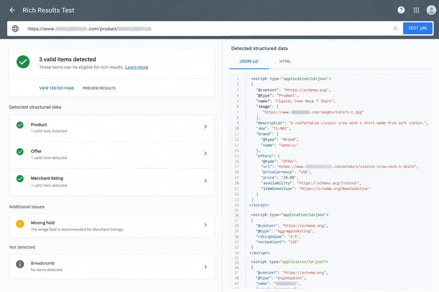This screenshot has width=439, height=292.
Task: Select the gray info icon next to Breadcrumb
Action: (20, 264)
